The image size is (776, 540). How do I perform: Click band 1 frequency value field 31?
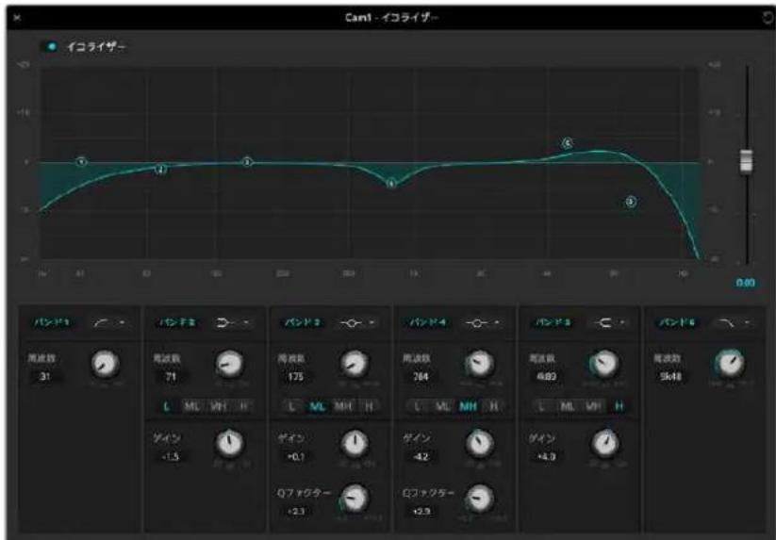(45, 376)
